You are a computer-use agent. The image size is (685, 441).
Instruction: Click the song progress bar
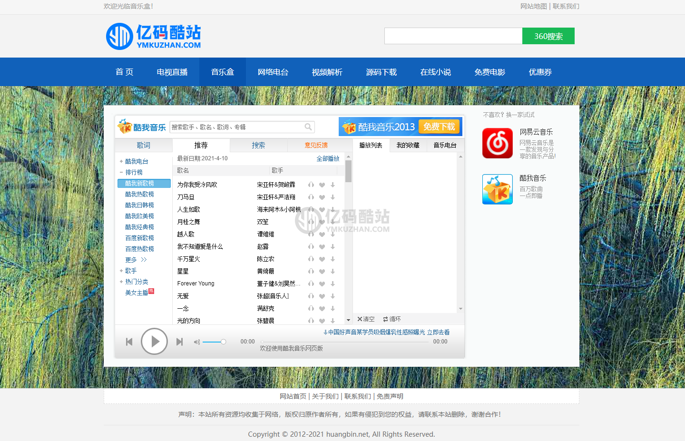(x=344, y=342)
